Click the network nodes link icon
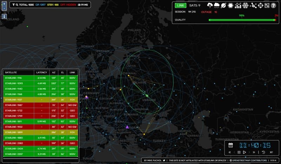 point(253,5)
